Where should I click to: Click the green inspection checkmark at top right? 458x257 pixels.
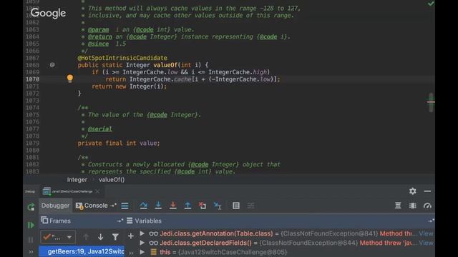(431, 4)
